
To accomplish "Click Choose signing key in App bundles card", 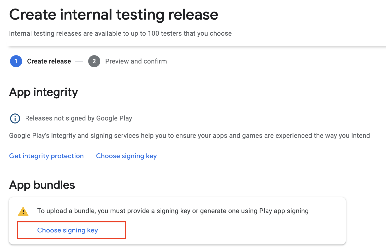I will (x=68, y=230).
